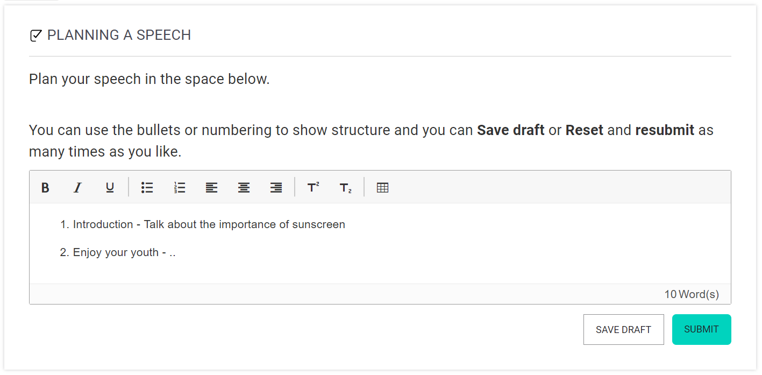
Task: Center align the text
Action: 244,187
